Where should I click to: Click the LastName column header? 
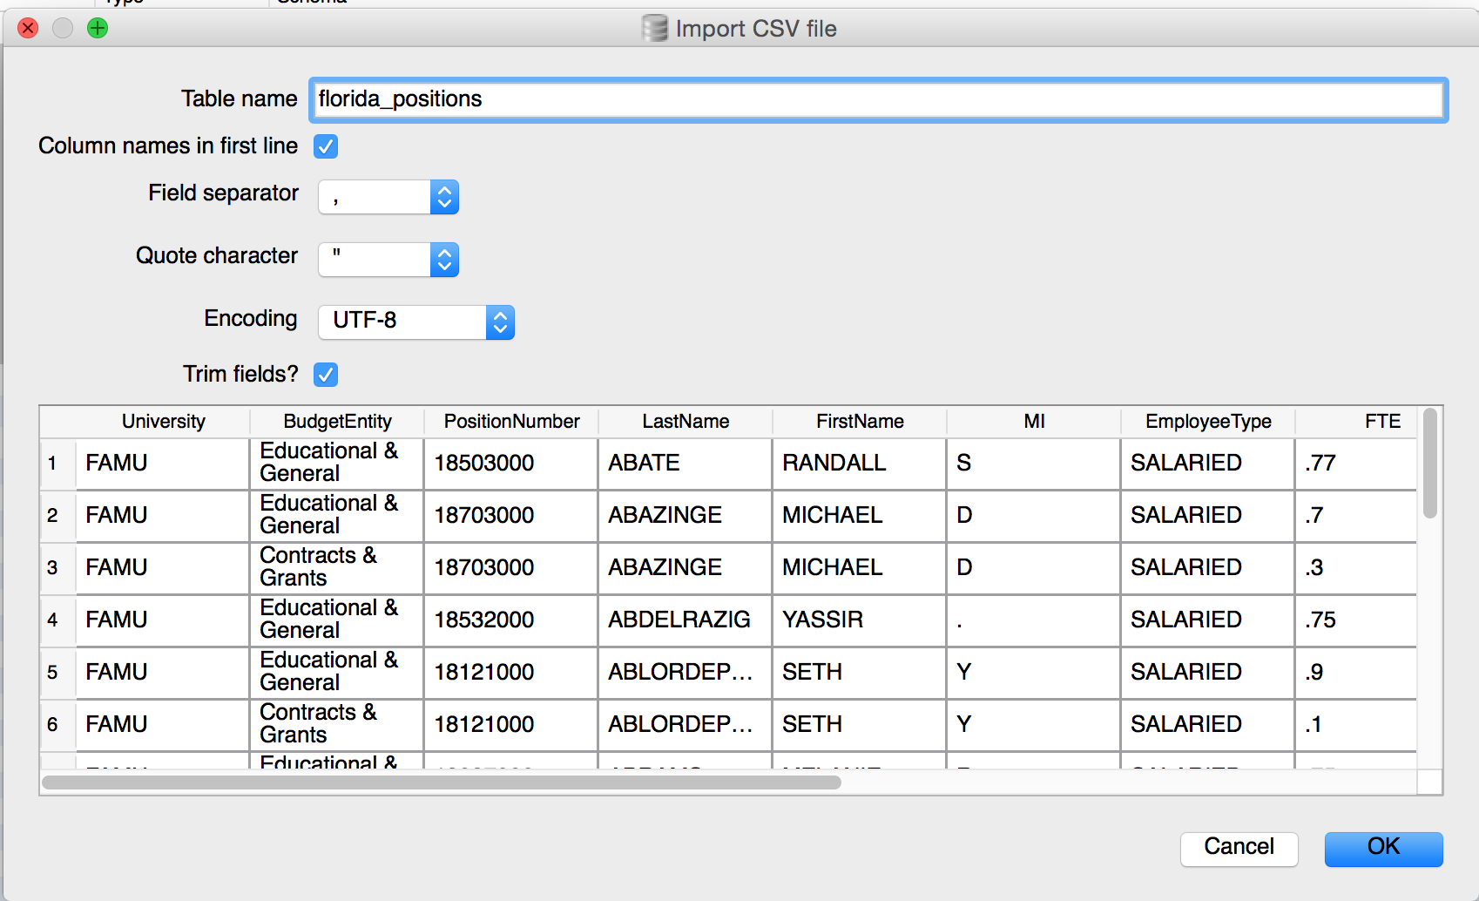[x=685, y=422]
